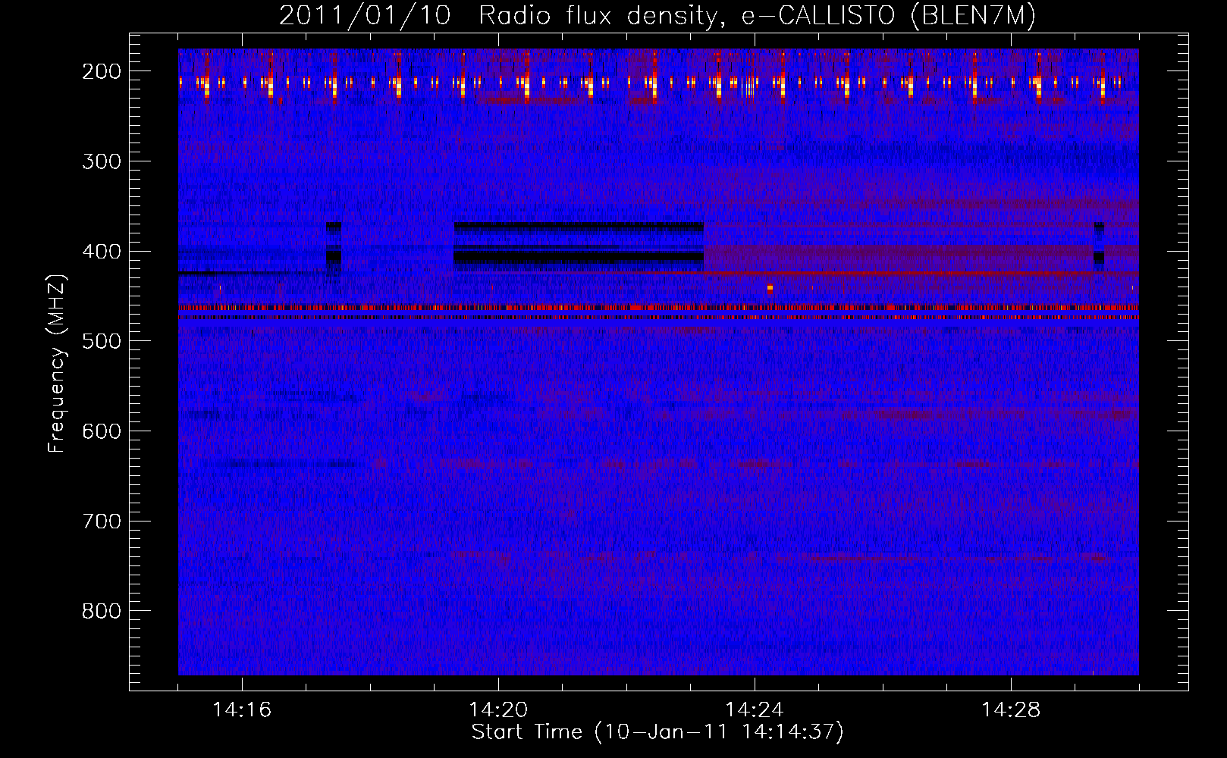This screenshot has height=758, width=1227.
Task: Click the 600 frequency tick label
Action: point(102,431)
